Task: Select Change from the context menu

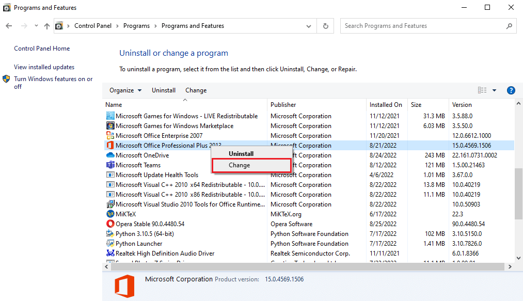Action: (251, 165)
